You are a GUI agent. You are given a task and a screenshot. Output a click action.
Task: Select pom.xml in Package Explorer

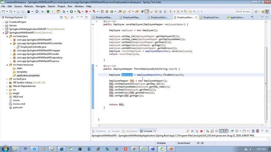click(18, 108)
